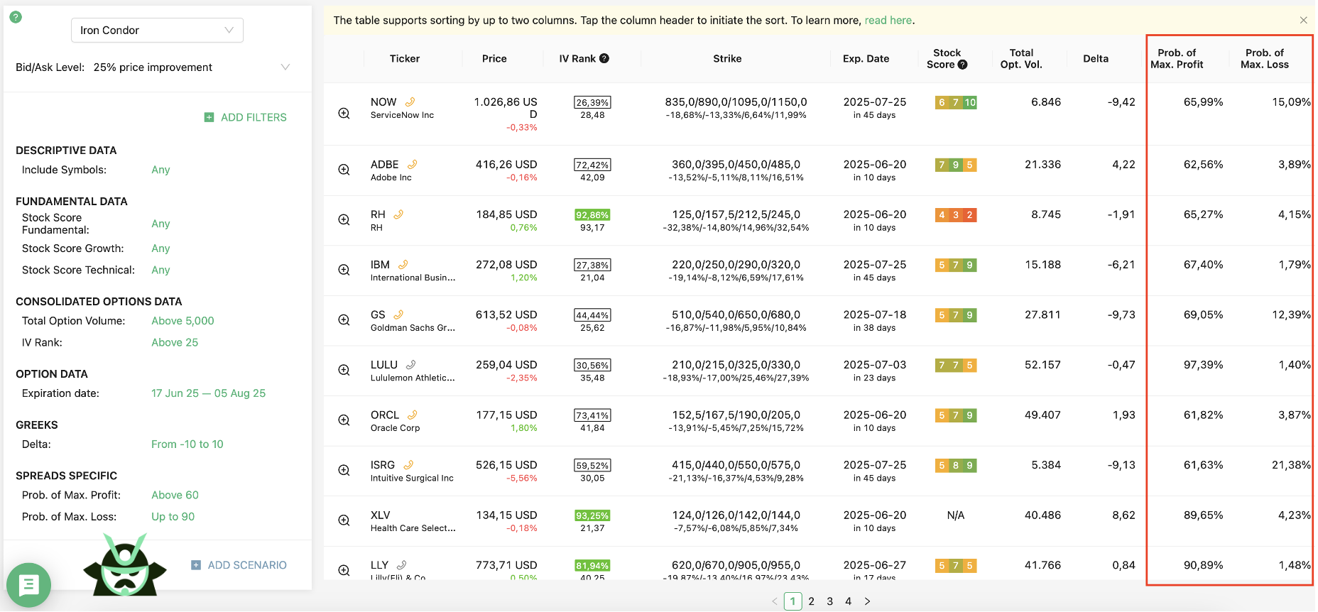Click the magnifier icon for XLV row
This screenshot has height=612, width=1318.
point(344,520)
